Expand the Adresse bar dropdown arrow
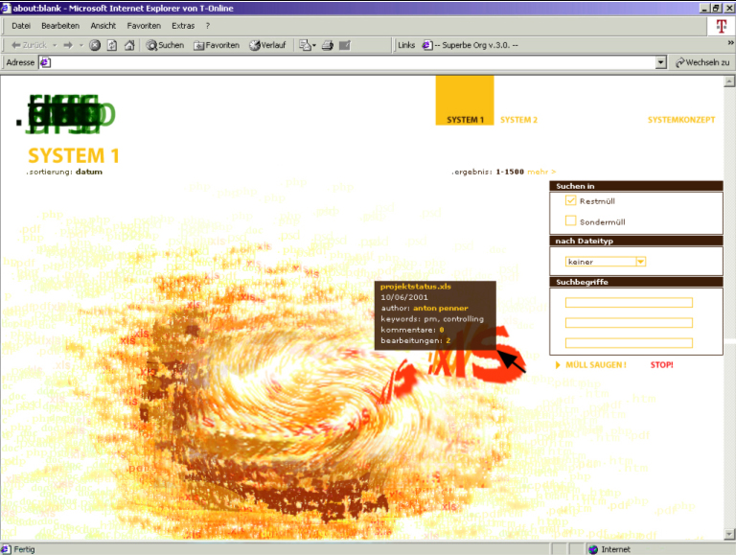This screenshot has width=736, height=555. (660, 62)
